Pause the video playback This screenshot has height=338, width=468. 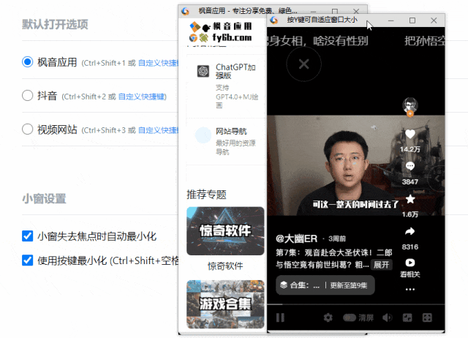(x=280, y=318)
